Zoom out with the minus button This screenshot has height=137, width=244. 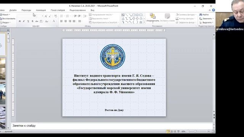coord(188,131)
